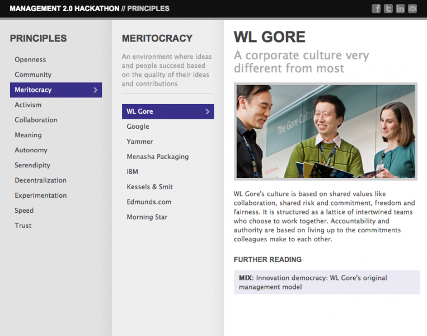427x336 pixels.
Task: Open the Openness principle
Action: pos(30,60)
